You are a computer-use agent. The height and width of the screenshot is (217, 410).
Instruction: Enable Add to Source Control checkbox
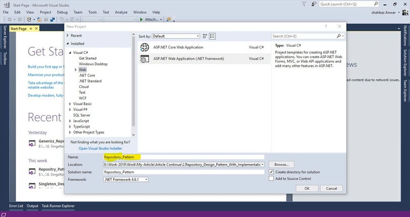click(x=271, y=179)
